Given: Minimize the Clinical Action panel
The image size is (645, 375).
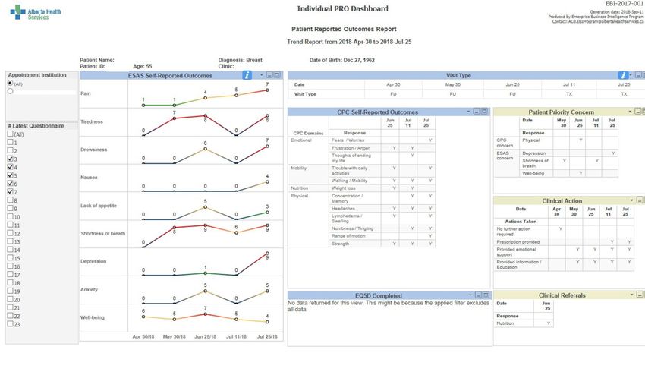Looking at the screenshot, I should click(640, 200).
